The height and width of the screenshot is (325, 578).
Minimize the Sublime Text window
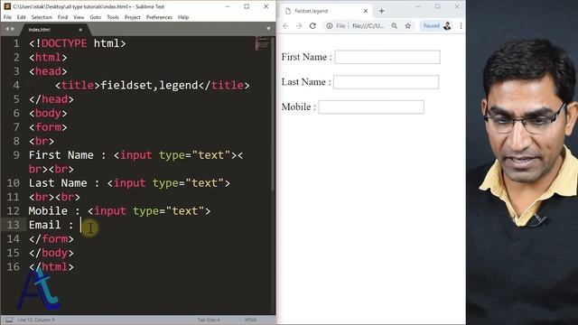[x=228, y=6]
